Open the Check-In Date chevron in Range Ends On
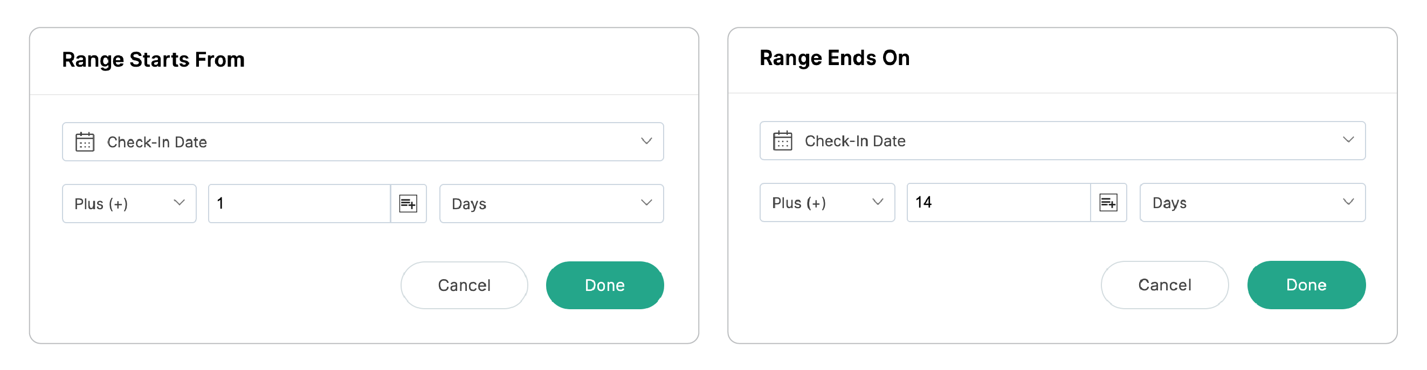Image resolution: width=1427 pixels, height=370 pixels. coord(1348,141)
